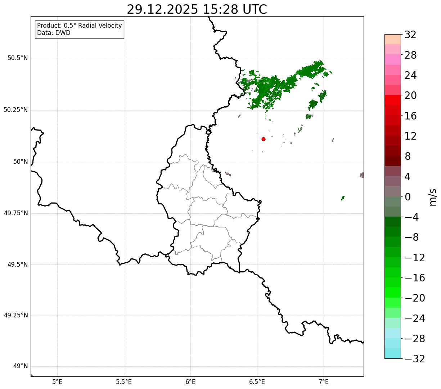Click the 50.25°N latitude label

(x=15, y=110)
